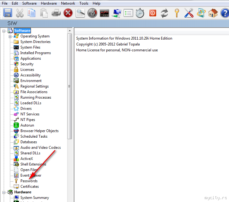Select Audio and Video Codecs item
The image size is (229, 202).
(x=41, y=148)
